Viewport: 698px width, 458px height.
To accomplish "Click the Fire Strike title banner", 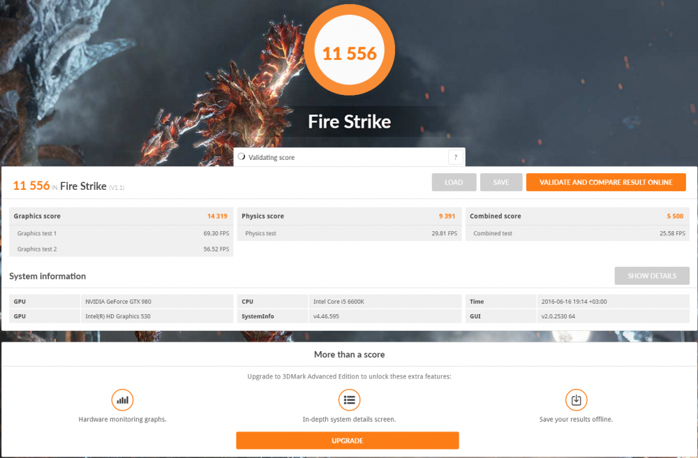I will click(x=350, y=121).
